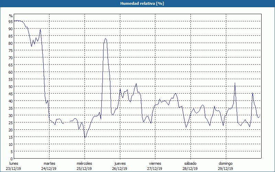
Task: Click the 0 label on the y-axis
Action: (x=12, y=159)
